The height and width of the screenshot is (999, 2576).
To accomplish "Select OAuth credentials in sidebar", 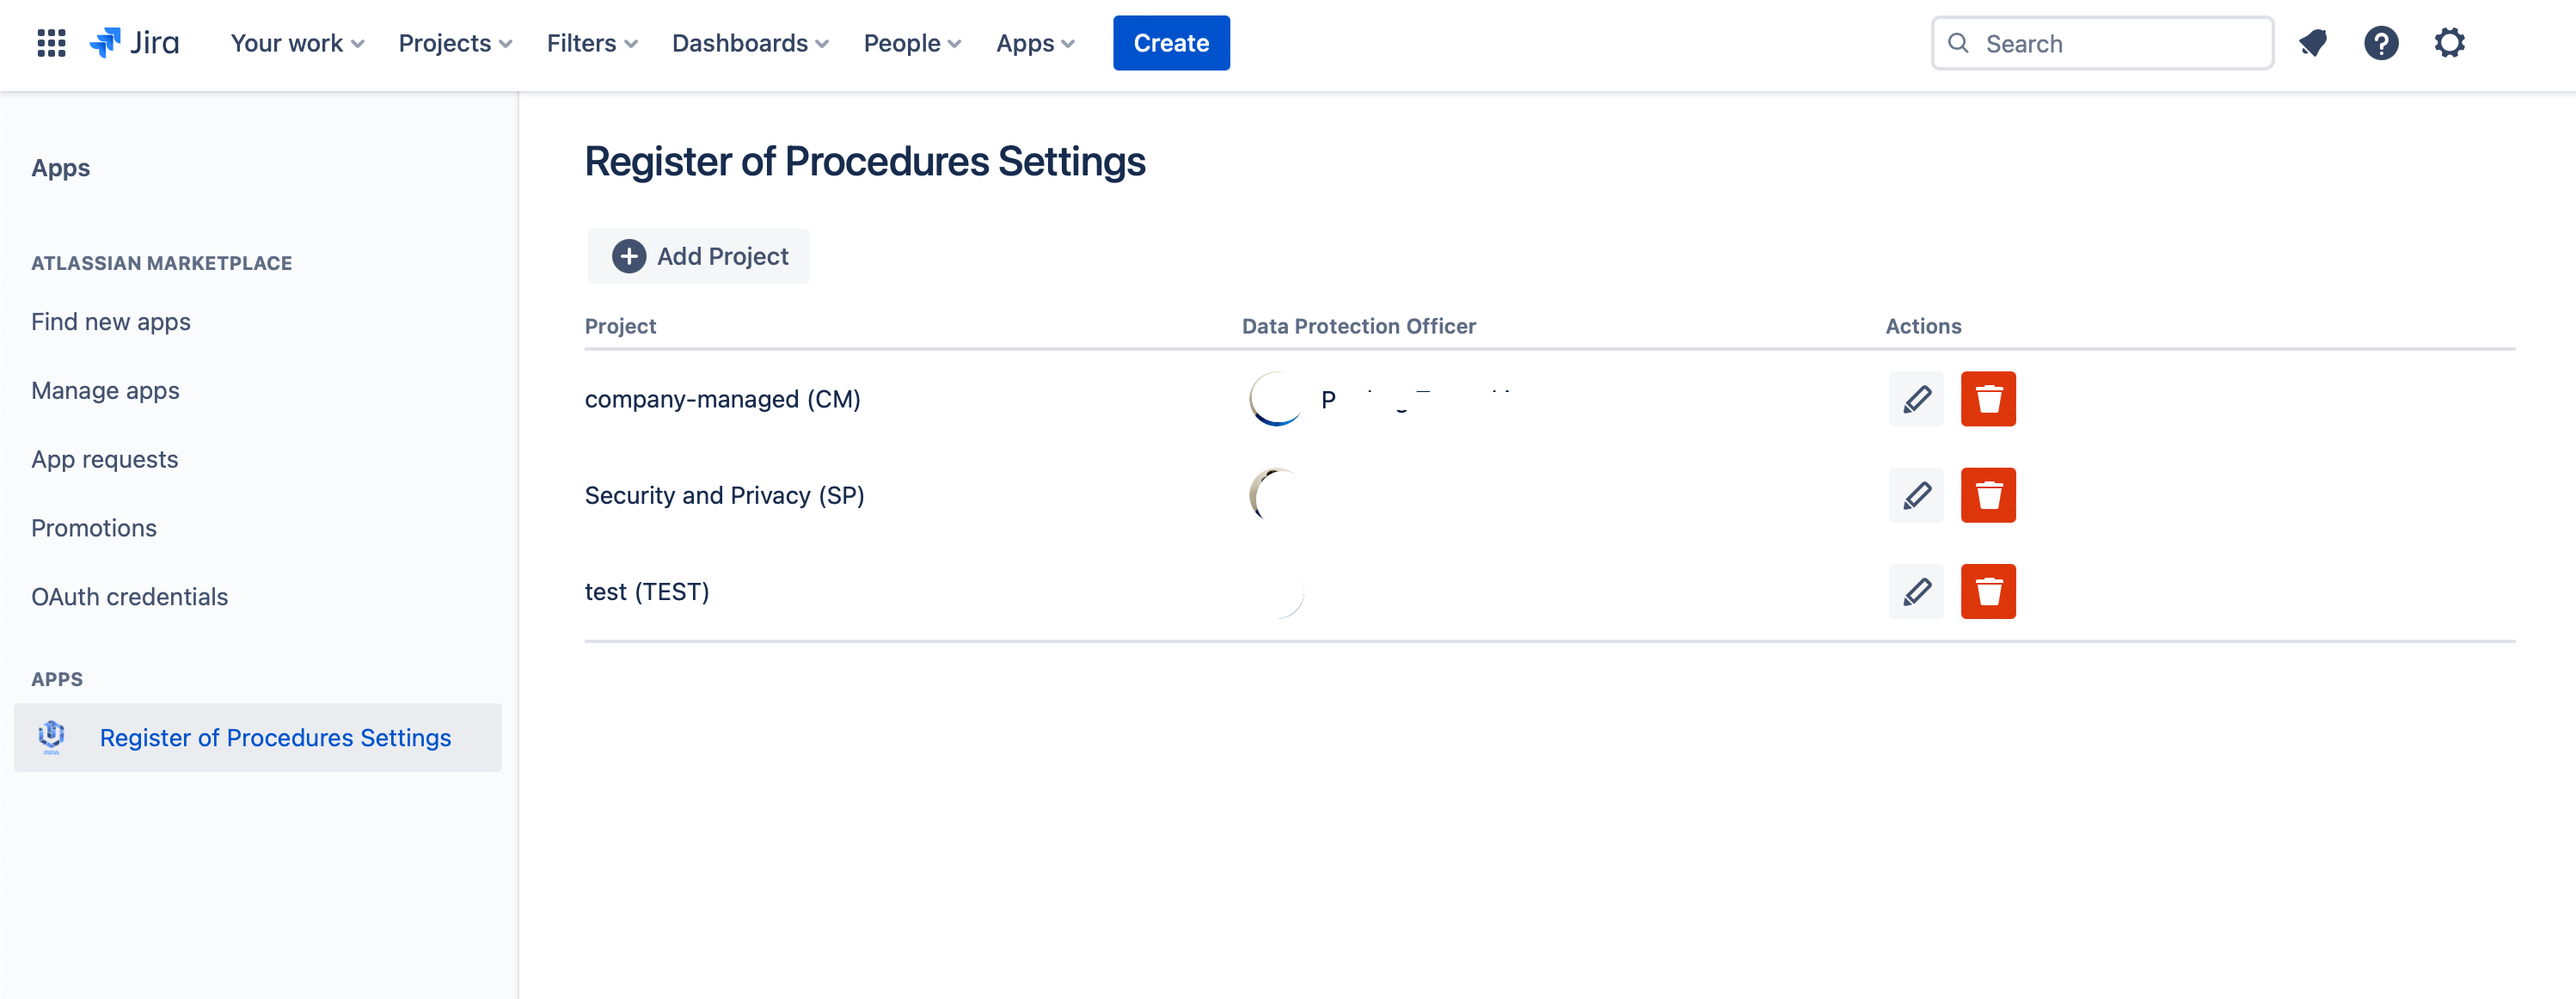I will [x=129, y=596].
